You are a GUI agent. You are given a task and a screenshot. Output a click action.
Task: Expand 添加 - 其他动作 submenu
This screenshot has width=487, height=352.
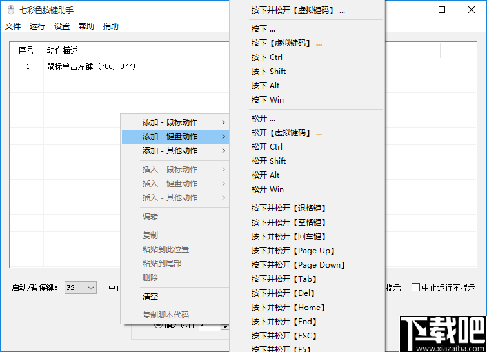(175, 151)
